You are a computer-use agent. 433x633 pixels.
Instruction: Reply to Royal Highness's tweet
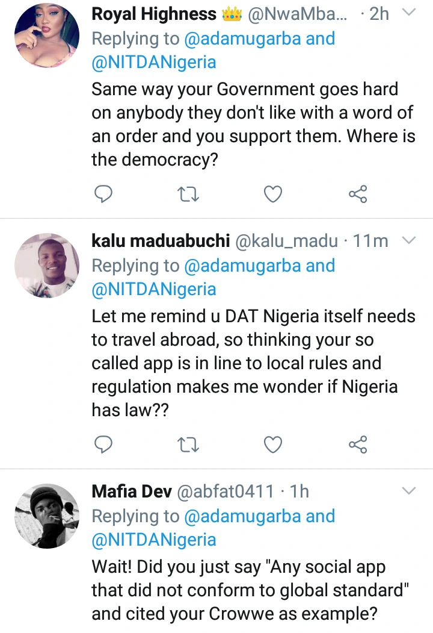(x=104, y=193)
